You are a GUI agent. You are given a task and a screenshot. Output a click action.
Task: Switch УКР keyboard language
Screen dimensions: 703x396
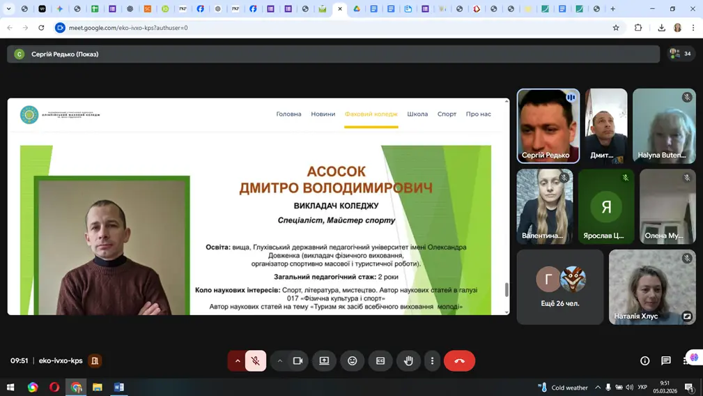642,387
